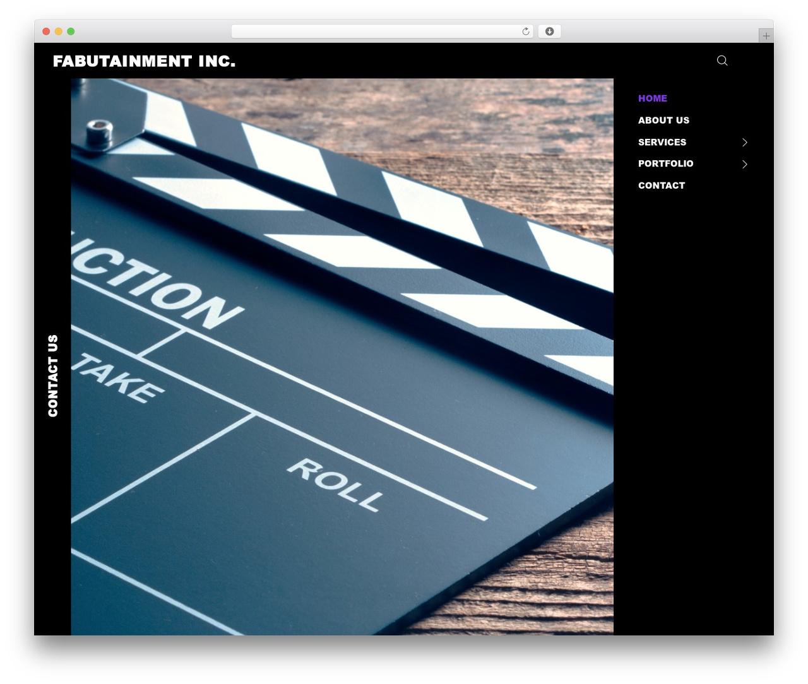Viewport: 808px width, 684px height.
Task: Go to the Home menu item
Action: (x=653, y=98)
